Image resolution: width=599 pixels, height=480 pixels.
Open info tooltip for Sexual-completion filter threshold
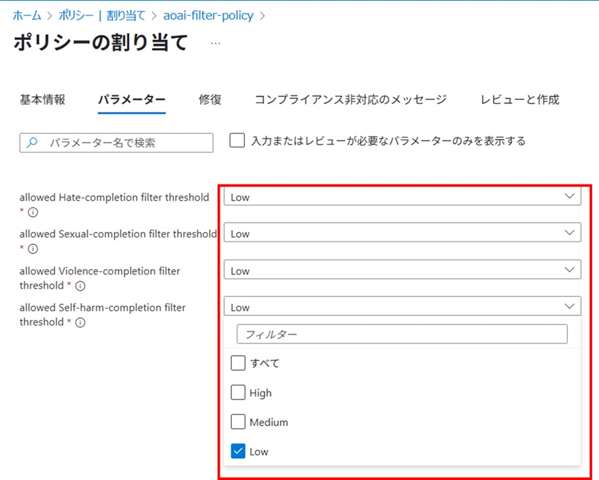click(x=33, y=249)
